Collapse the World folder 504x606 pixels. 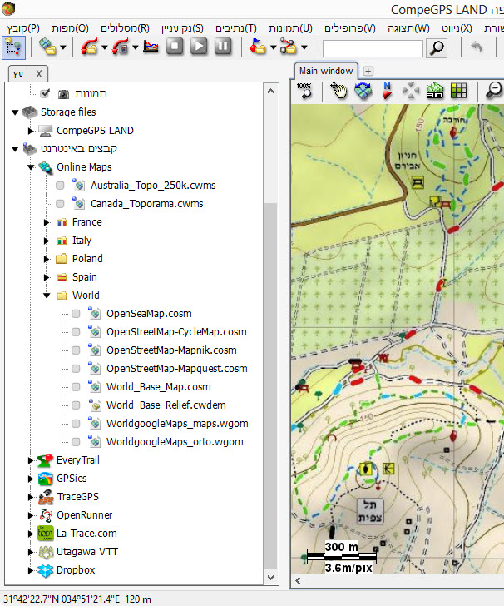pos(47,296)
